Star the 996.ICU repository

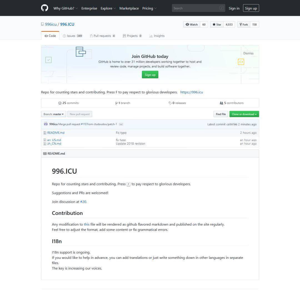tap(217, 24)
